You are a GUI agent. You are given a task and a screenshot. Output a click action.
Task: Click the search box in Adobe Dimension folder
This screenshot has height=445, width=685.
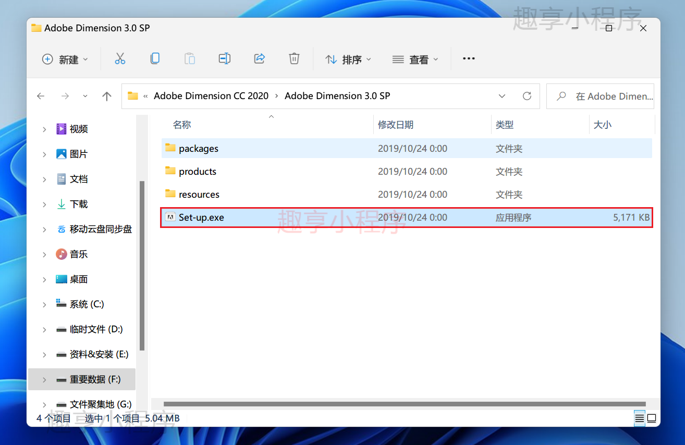point(600,96)
